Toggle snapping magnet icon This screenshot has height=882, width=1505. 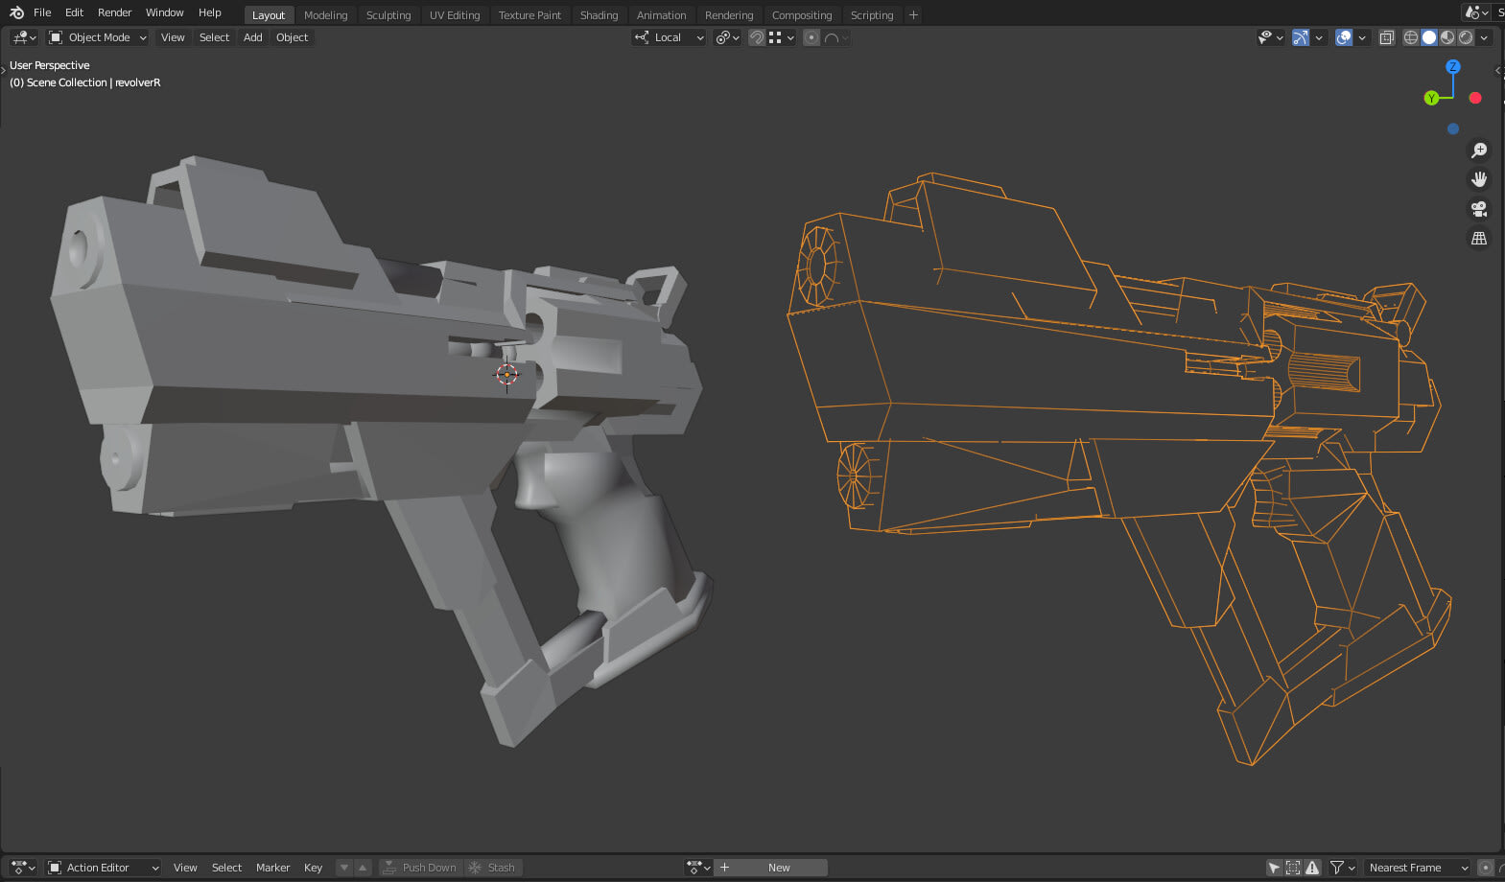(757, 37)
